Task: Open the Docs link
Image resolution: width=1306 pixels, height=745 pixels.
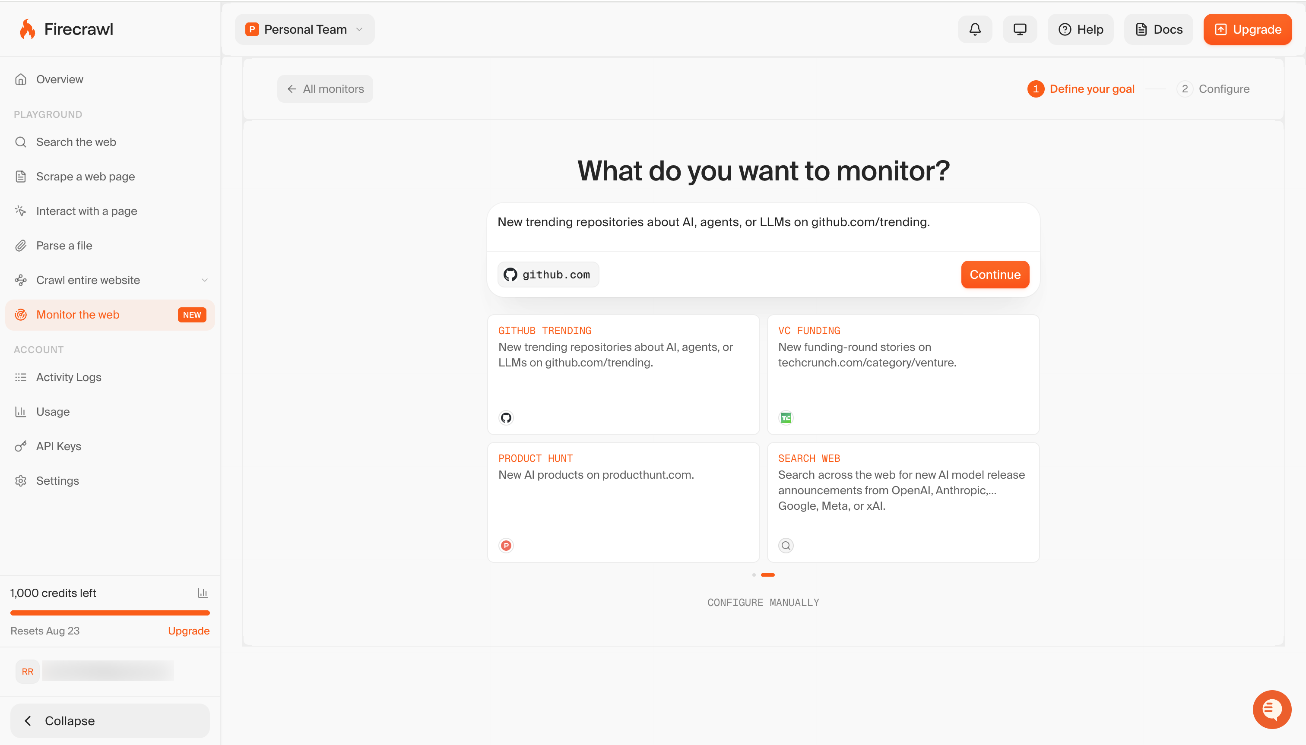Action: [x=1159, y=29]
